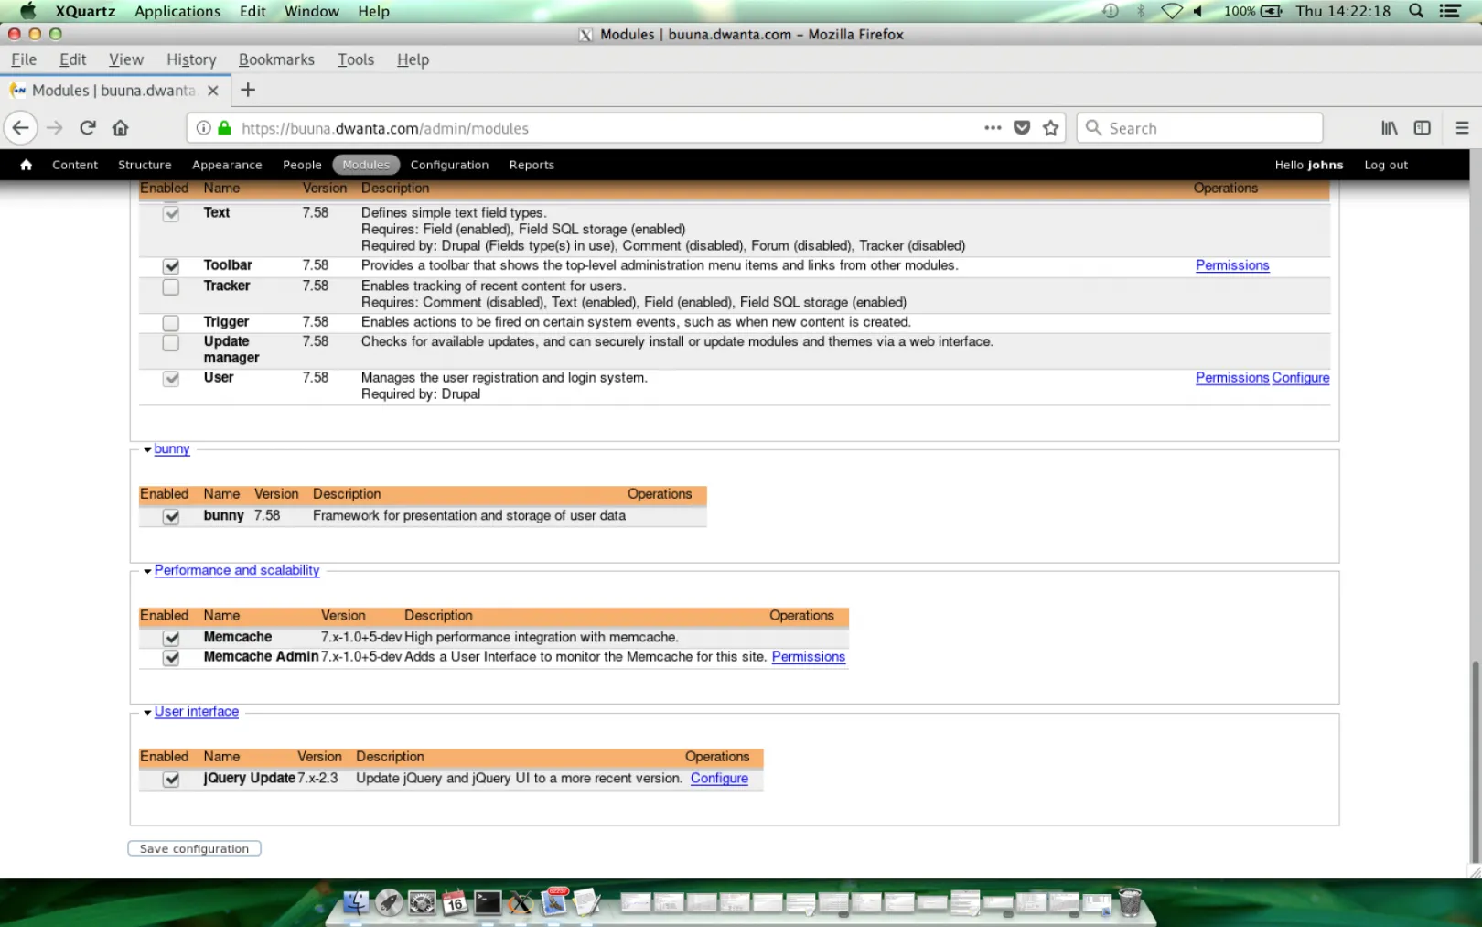Image resolution: width=1482 pixels, height=927 pixels.
Task: Show the Firefox sidebars
Action: click(1422, 128)
